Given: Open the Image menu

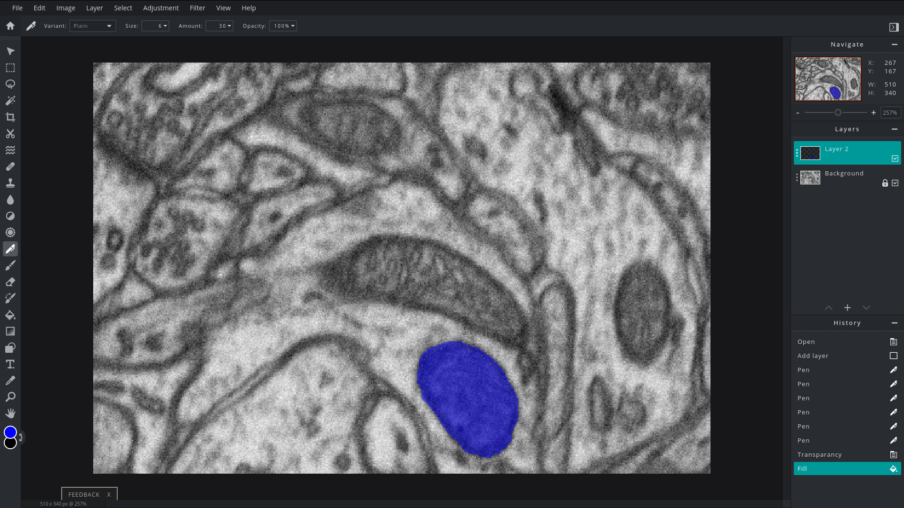Looking at the screenshot, I should click(x=66, y=8).
